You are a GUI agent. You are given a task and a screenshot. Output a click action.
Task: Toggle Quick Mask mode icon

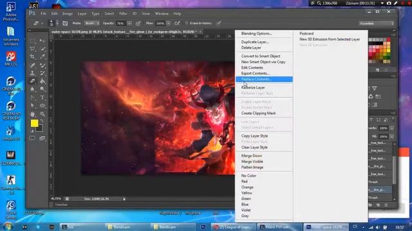coord(32,138)
